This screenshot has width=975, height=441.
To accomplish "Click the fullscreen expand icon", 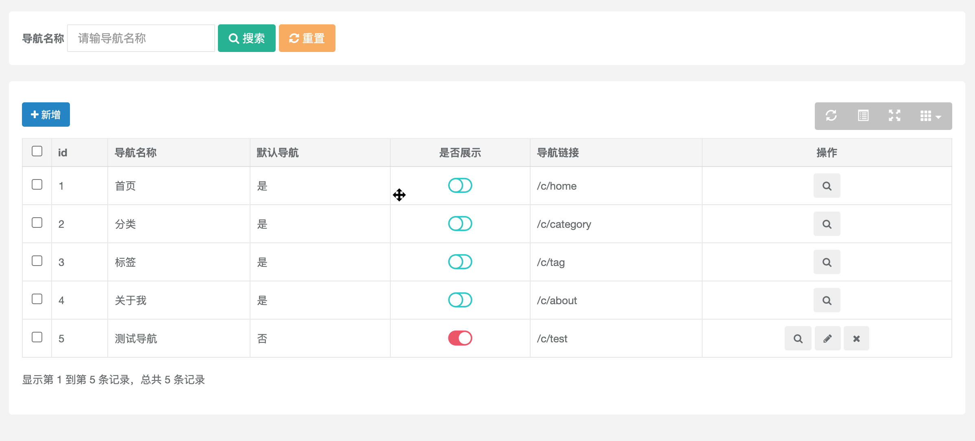I will coord(894,116).
